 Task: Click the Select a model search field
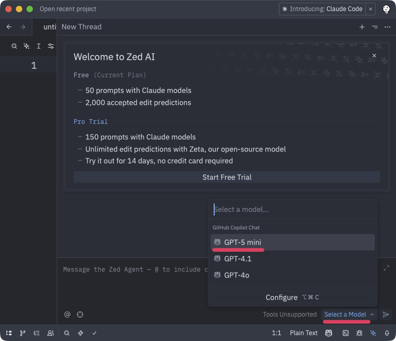(293, 210)
